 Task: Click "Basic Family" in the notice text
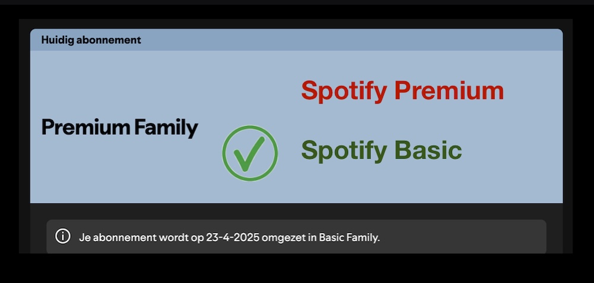349,237
